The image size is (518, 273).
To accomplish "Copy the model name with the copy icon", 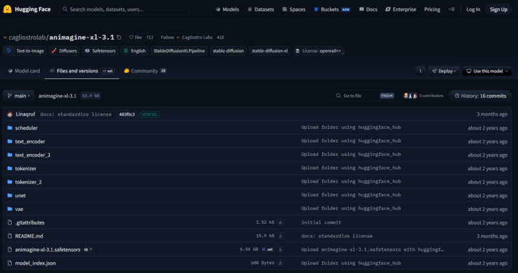I will click(x=119, y=38).
